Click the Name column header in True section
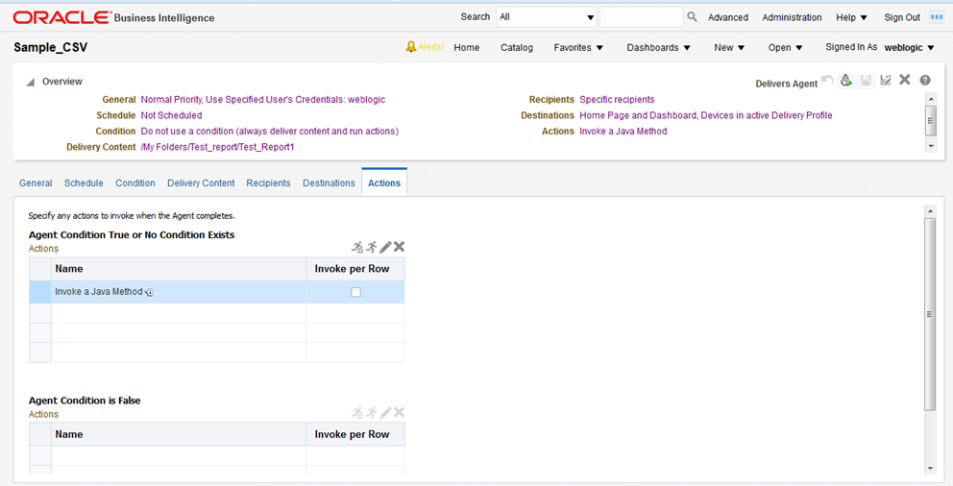 click(x=179, y=269)
